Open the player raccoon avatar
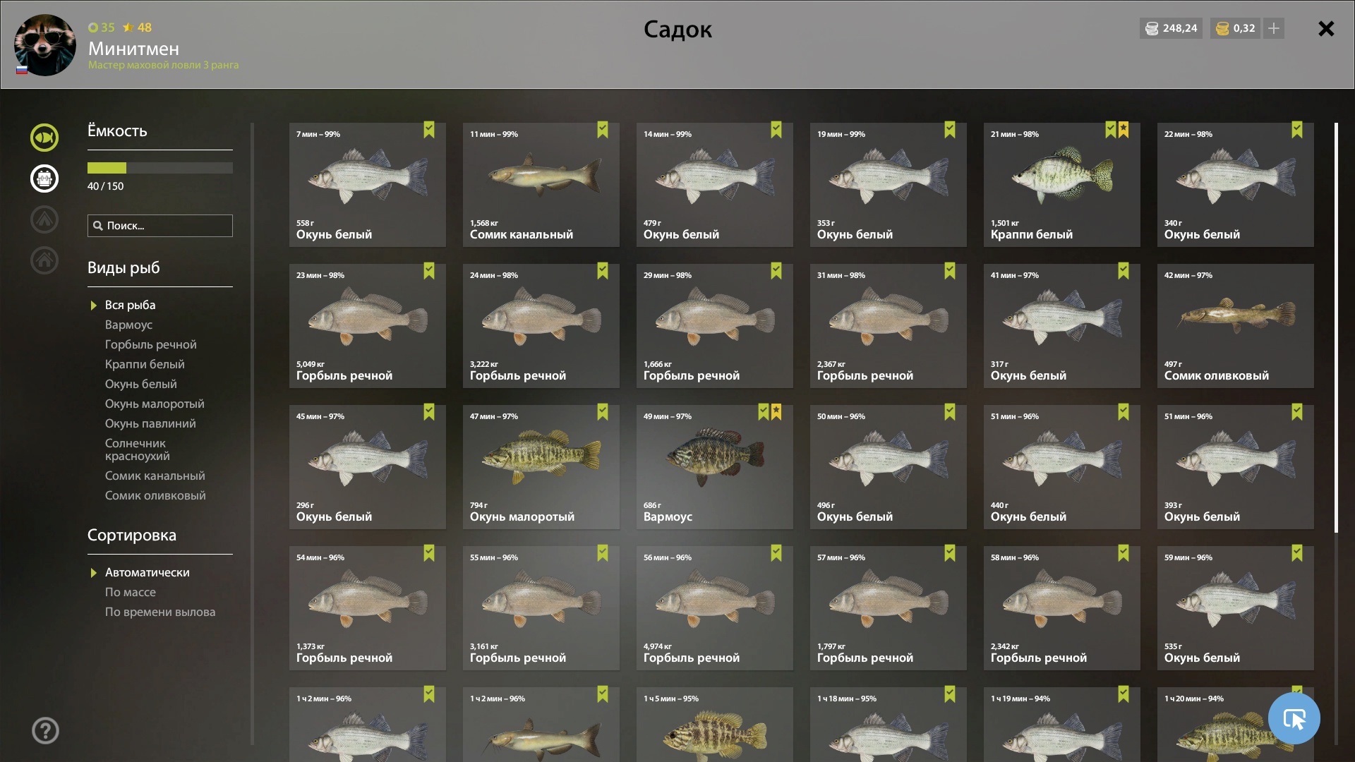This screenshot has width=1355, height=762. (45, 45)
